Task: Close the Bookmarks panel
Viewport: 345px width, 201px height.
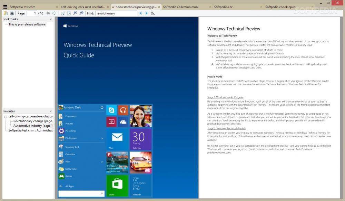Action: (51, 19)
